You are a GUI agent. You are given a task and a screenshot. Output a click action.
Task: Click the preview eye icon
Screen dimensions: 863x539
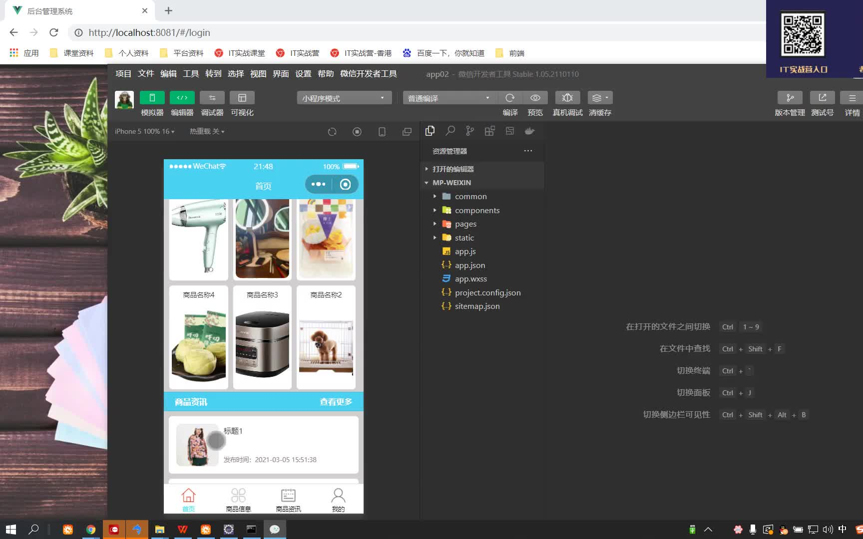(535, 98)
